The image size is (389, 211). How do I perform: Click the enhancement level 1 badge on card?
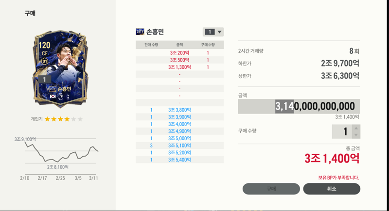44,80
